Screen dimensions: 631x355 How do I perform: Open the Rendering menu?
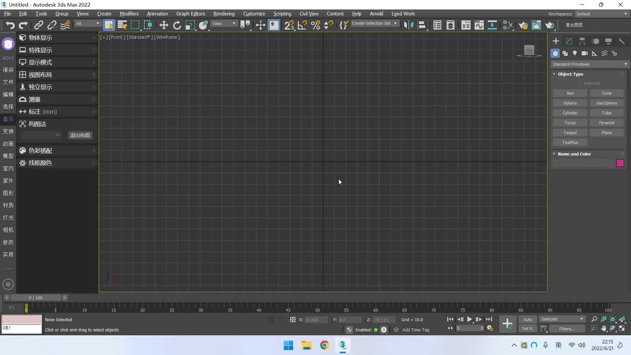coord(224,14)
